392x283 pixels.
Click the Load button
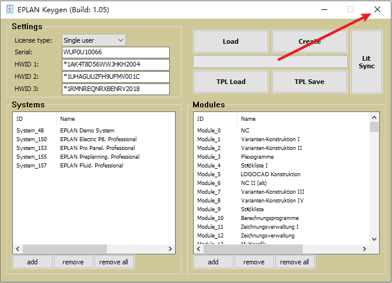point(231,41)
